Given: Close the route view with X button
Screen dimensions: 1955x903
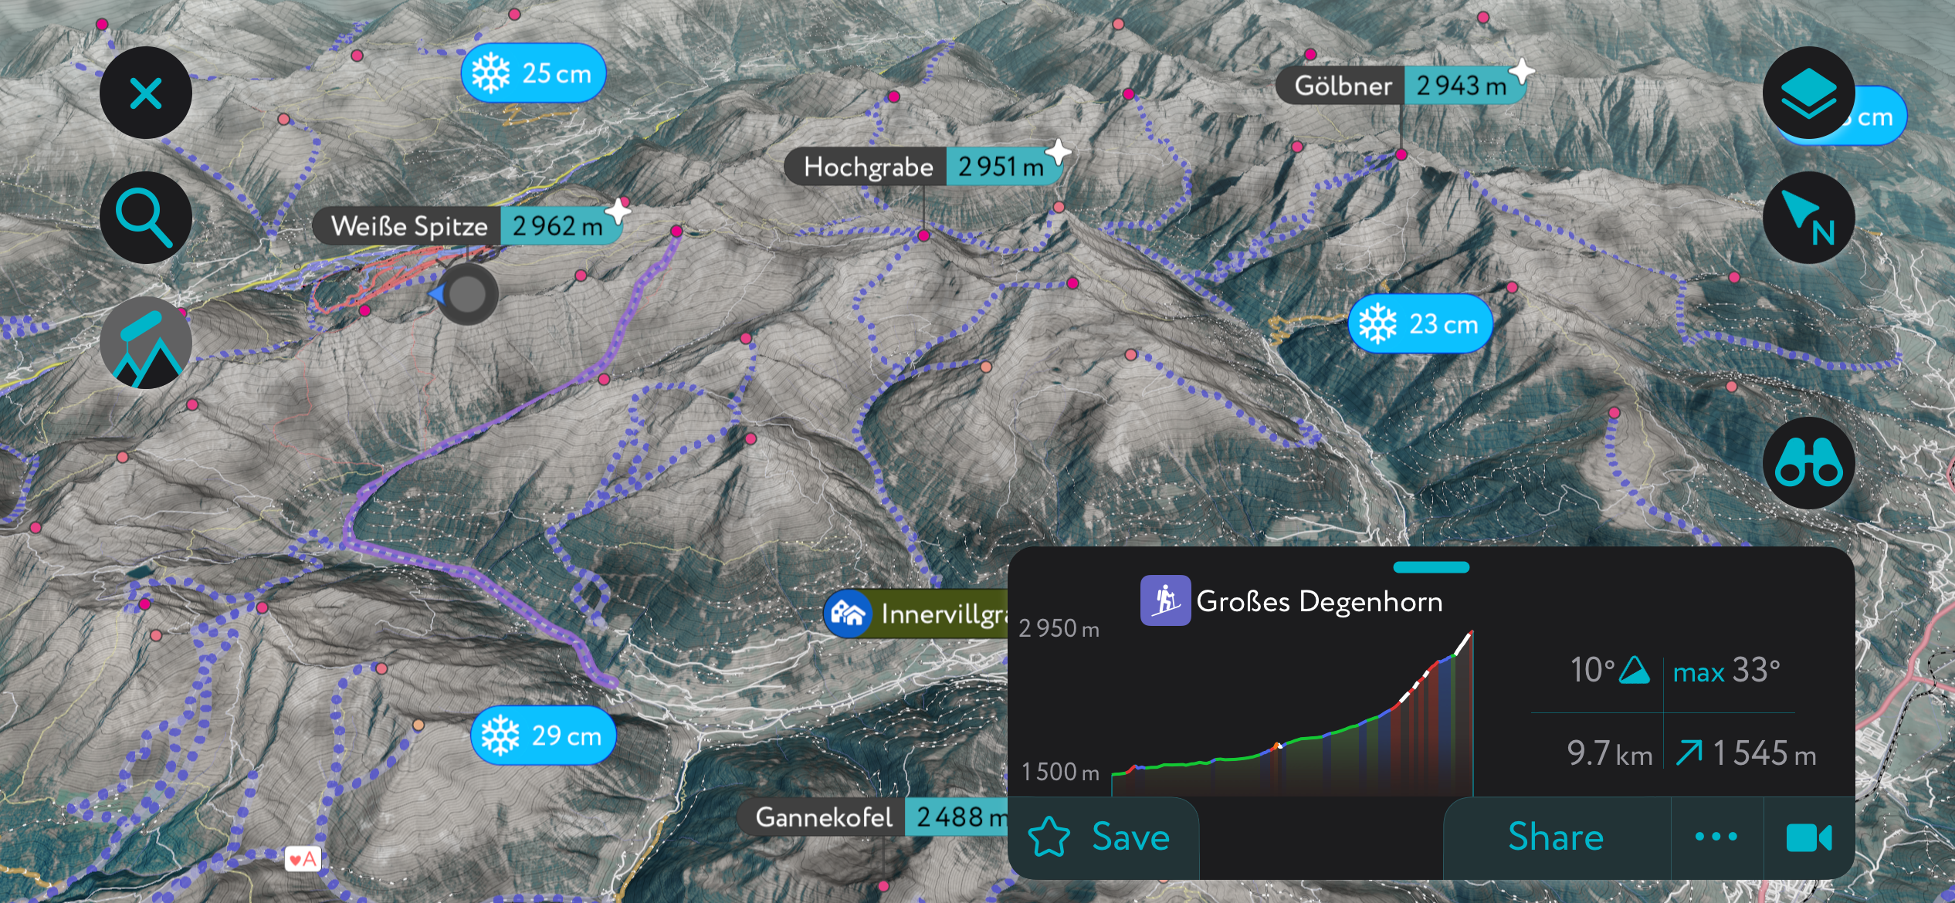Looking at the screenshot, I should (146, 93).
